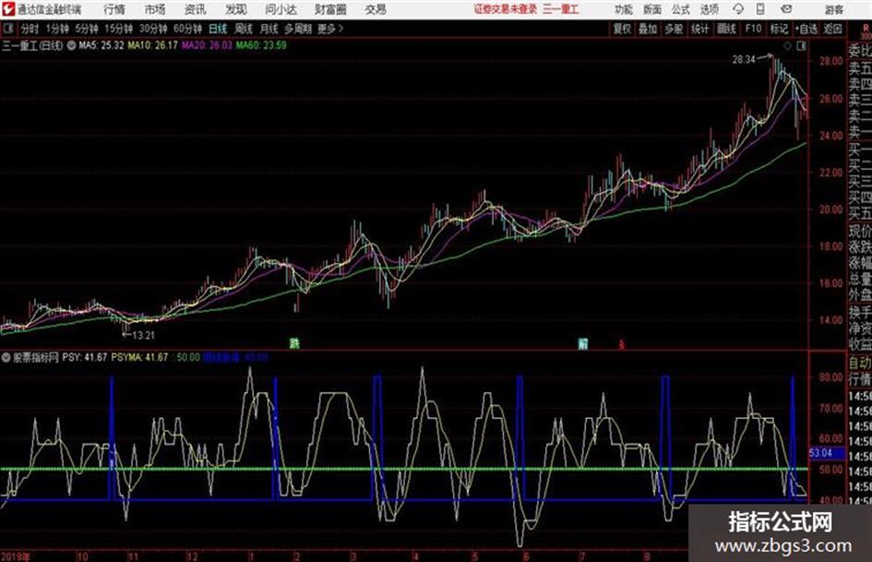This screenshot has width=872, height=562.
Task: Click the 标记 mark button
Action: tap(779, 29)
